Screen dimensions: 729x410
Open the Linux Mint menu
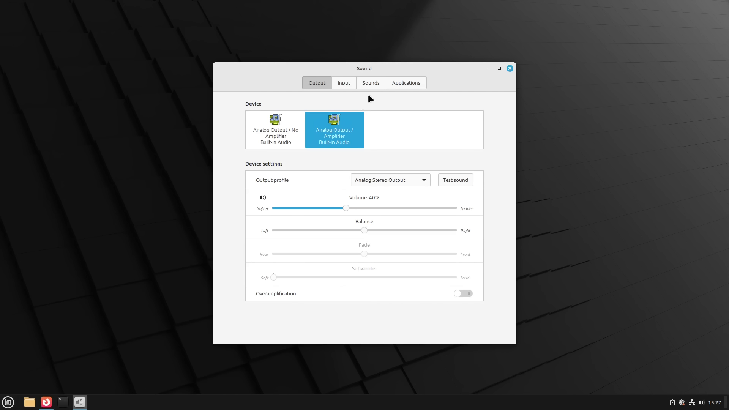pos(8,402)
